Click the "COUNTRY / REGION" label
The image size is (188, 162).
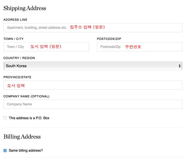19,58
